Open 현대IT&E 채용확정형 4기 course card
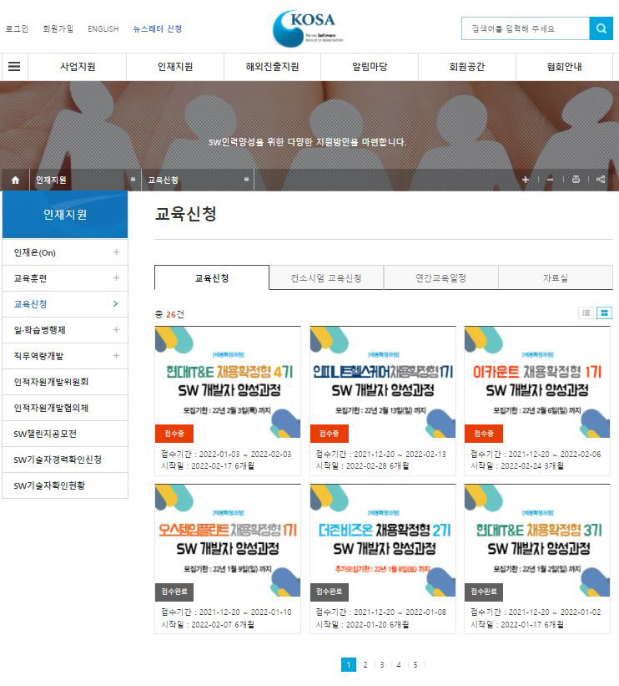The height and width of the screenshot is (686, 619). [228, 401]
